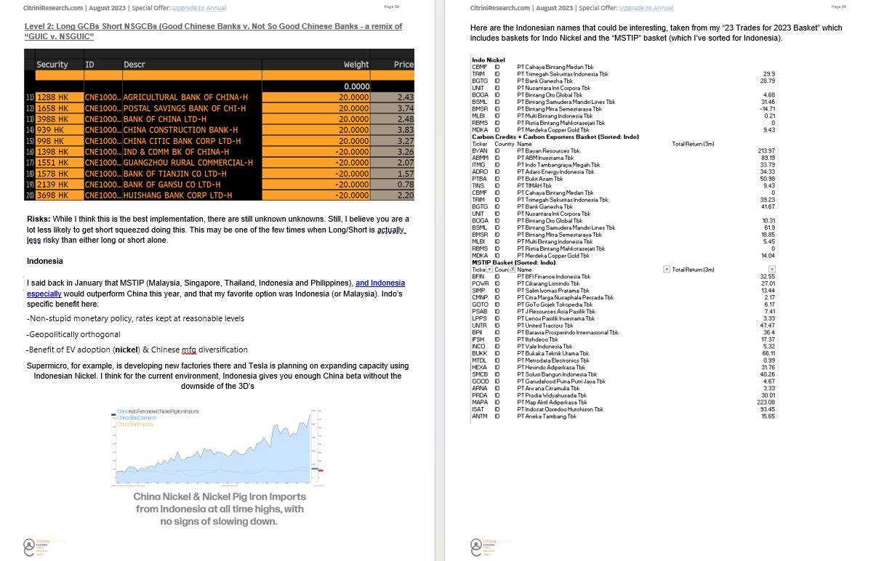Click GUANGZHOU RURAL COMMERCIAL-H description
This screenshot has width=876, height=561.
click(x=188, y=163)
